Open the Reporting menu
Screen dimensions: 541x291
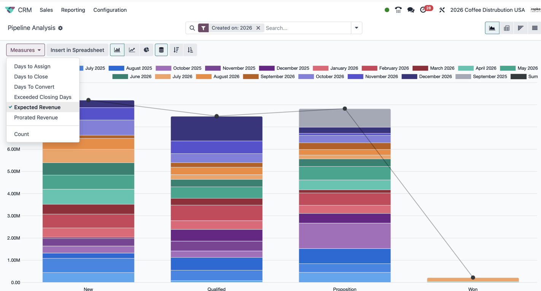point(73,10)
